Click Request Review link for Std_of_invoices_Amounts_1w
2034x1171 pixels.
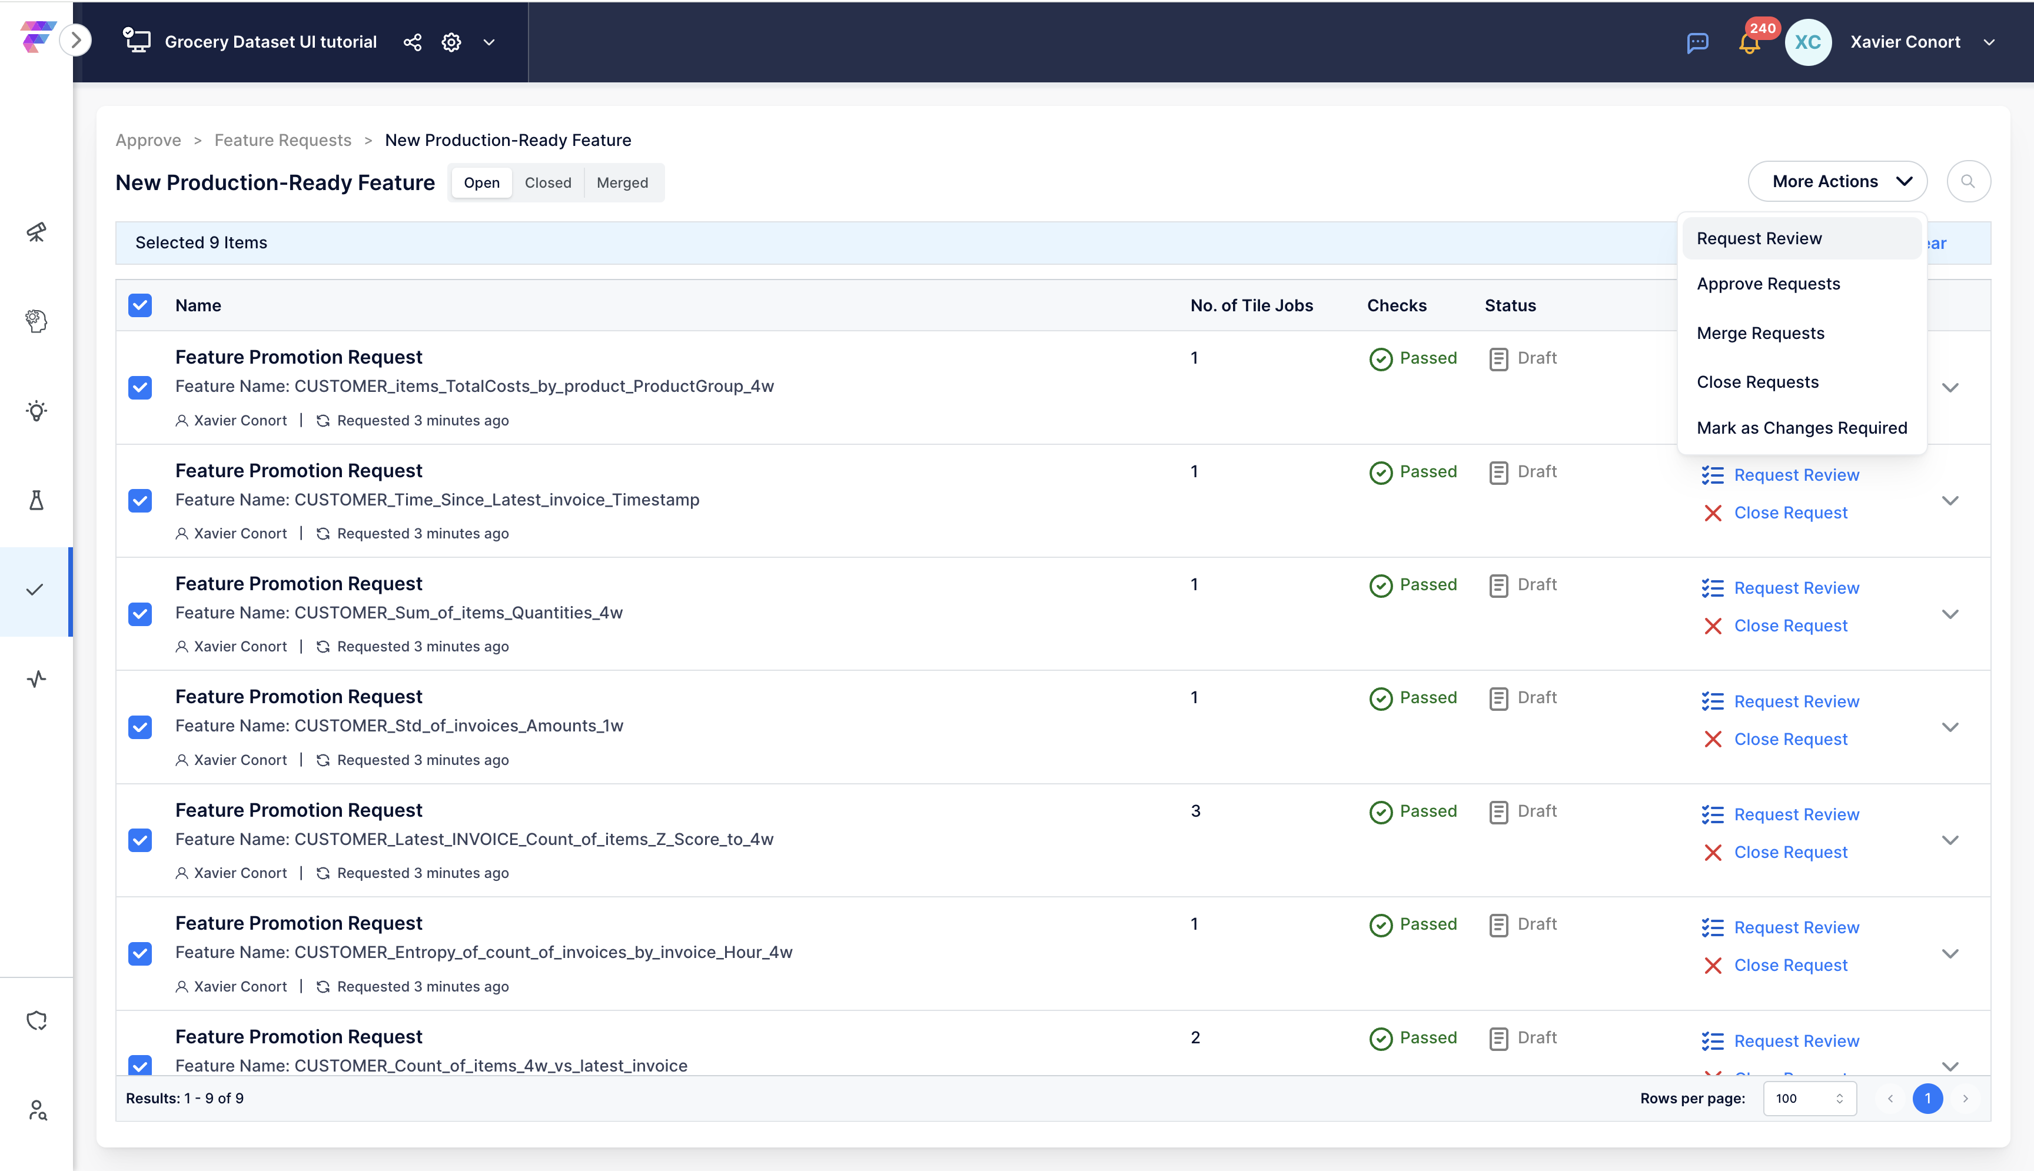point(1796,701)
